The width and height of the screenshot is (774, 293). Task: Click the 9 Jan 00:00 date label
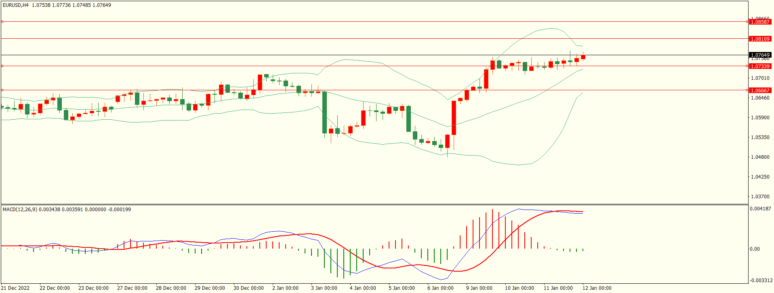(479, 288)
